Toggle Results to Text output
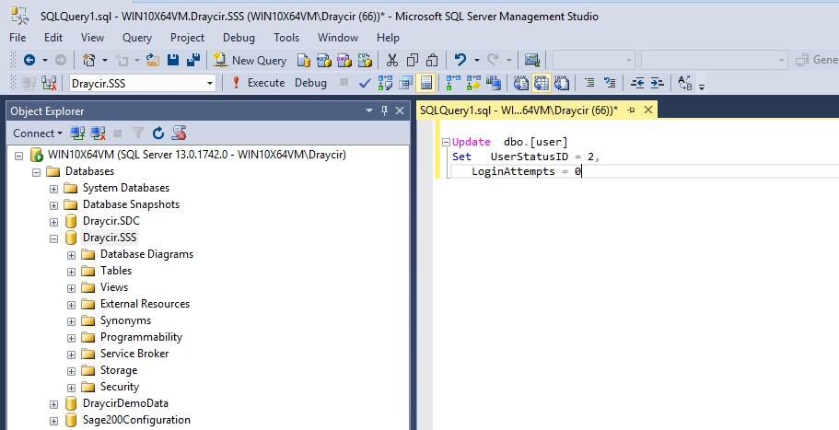 click(x=520, y=83)
